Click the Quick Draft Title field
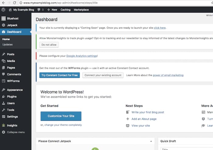Screen dimensions: 213x150 tap(187, 149)
